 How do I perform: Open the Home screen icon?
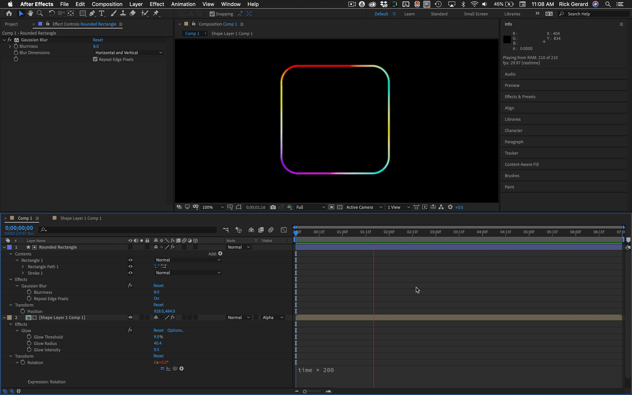tap(9, 14)
